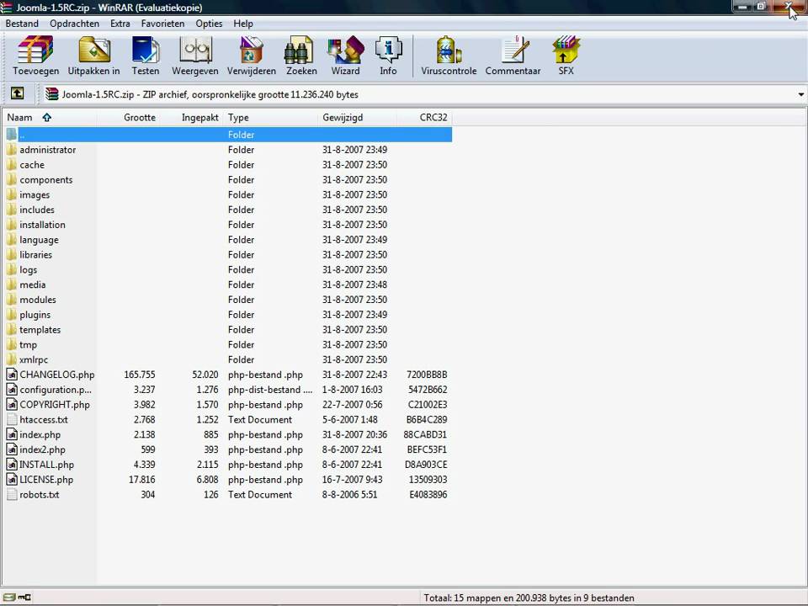Open the Commentaar tool

(x=513, y=56)
